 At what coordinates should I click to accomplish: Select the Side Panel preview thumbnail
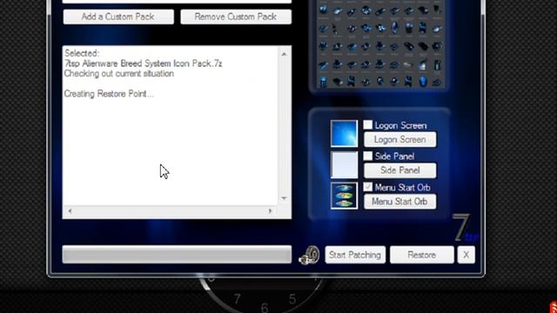point(344,164)
